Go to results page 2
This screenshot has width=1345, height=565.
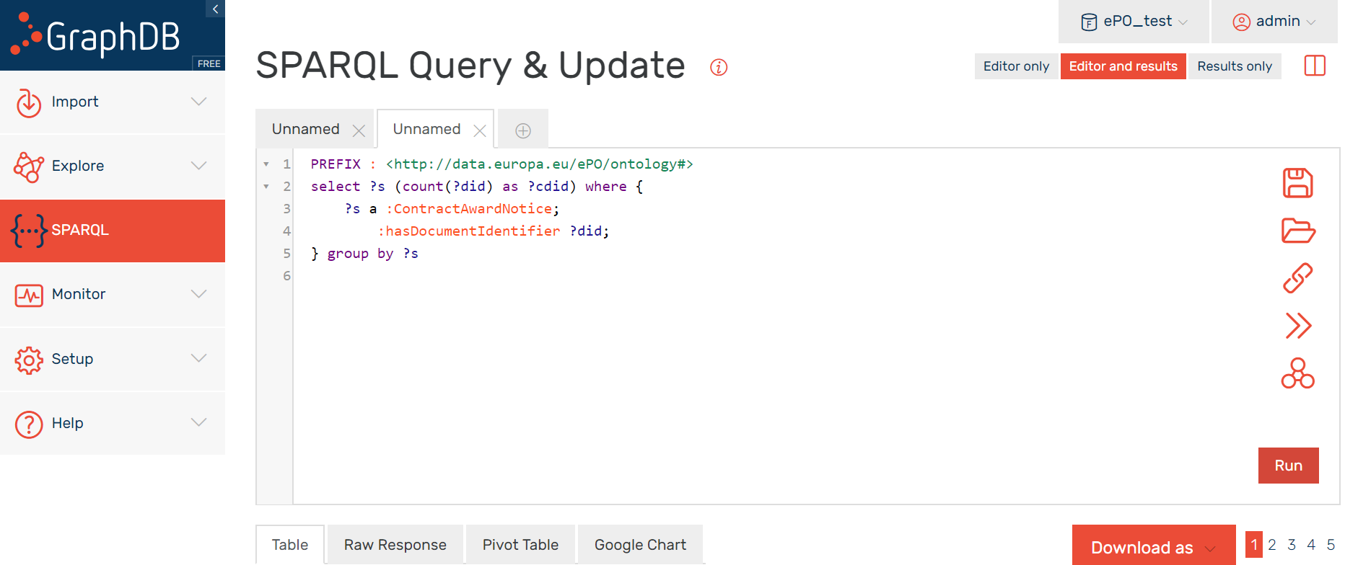(x=1272, y=545)
